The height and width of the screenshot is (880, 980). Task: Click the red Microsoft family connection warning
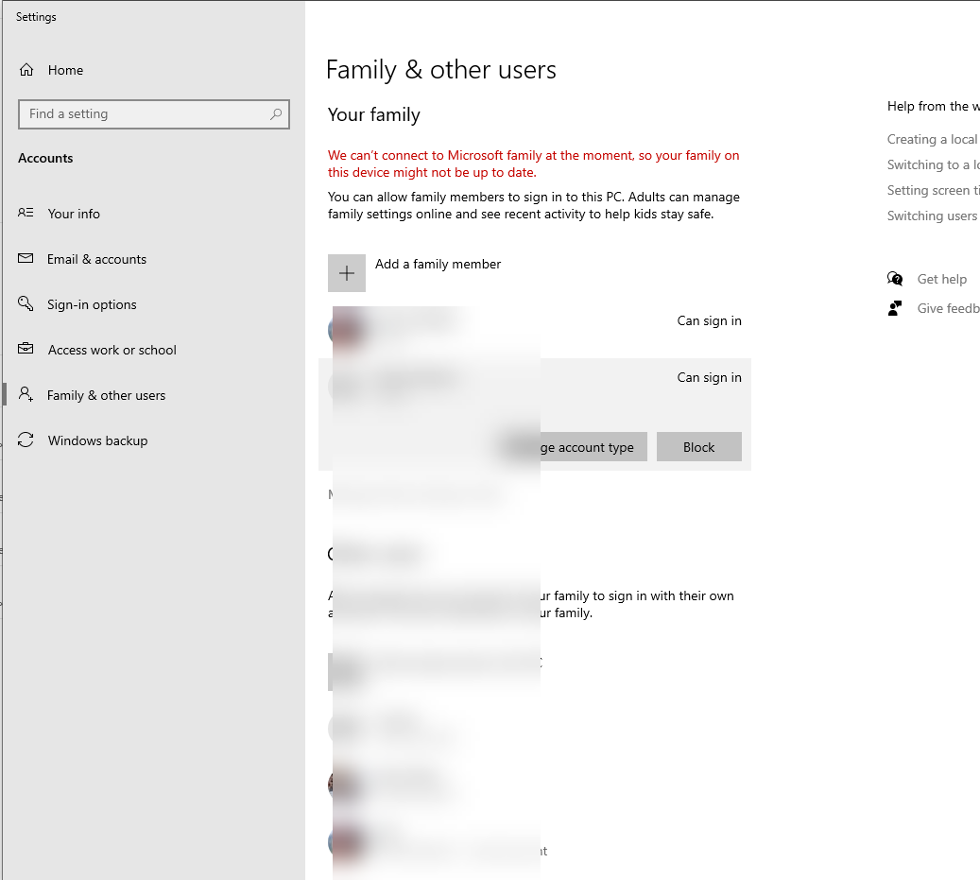pos(534,164)
